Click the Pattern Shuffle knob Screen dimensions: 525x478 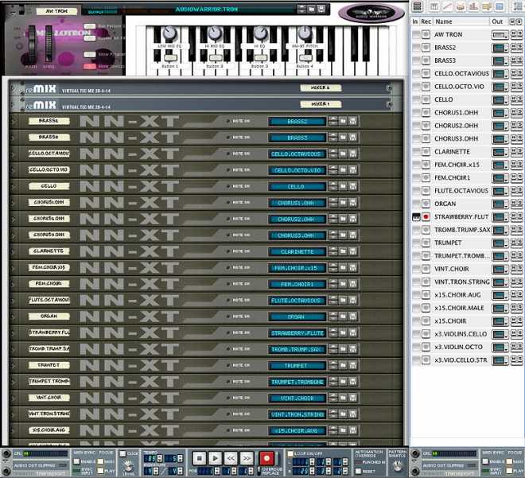[x=397, y=465]
